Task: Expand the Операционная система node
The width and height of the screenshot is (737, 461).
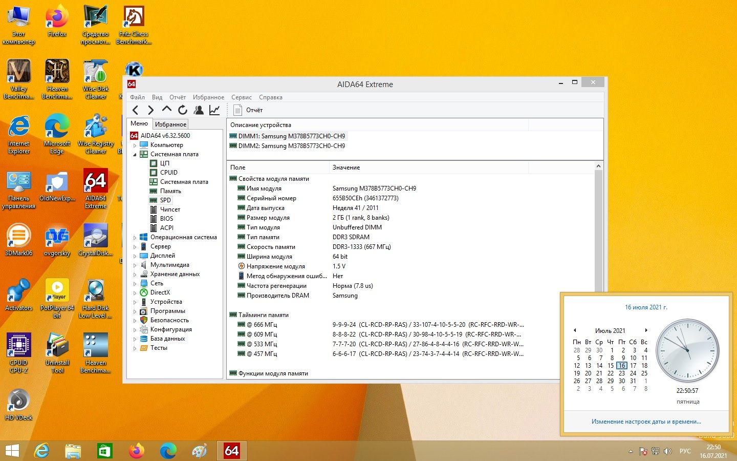Action: click(135, 238)
